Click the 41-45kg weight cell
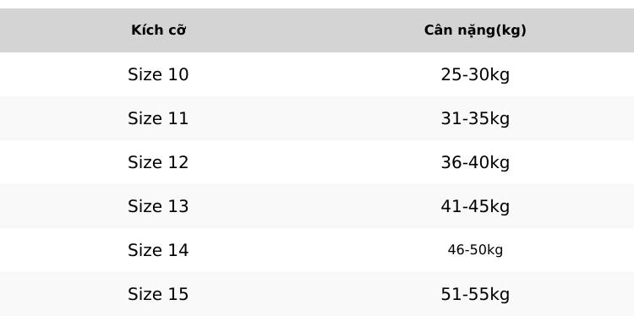634x316 pixels. [475, 206]
